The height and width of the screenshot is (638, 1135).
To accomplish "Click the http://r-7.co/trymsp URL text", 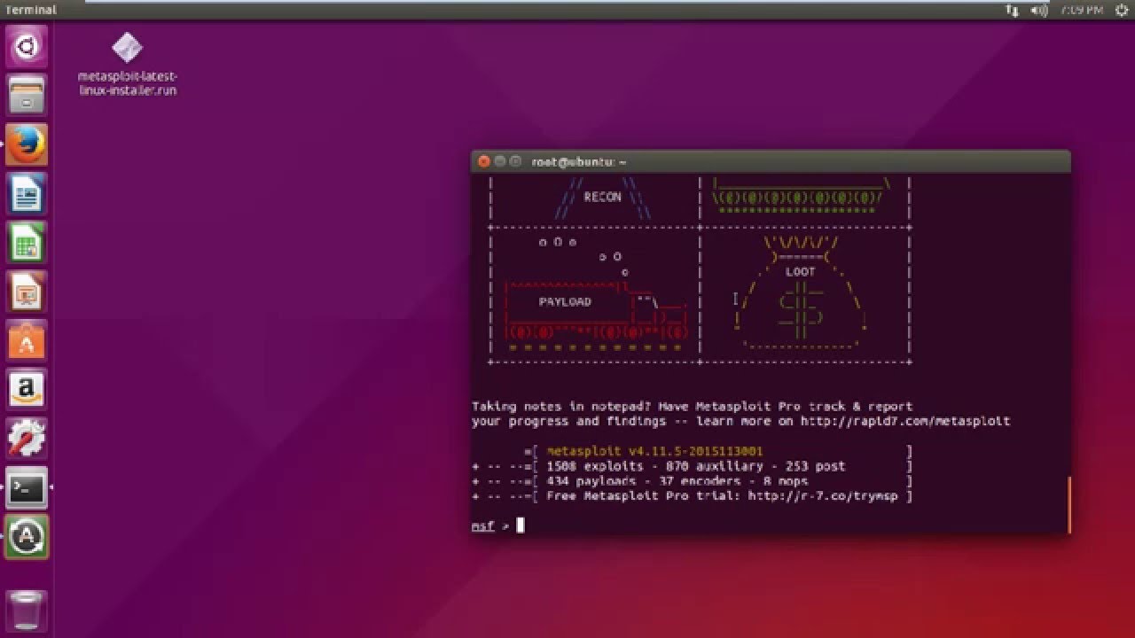I will click(823, 496).
